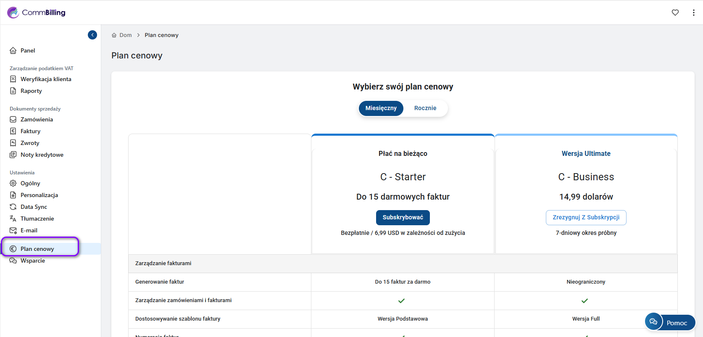
Task: Collapse the sidebar with arrow button
Action: [x=92, y=35]
